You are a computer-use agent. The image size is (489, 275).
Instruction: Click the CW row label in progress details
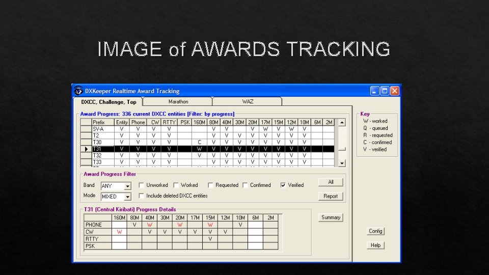coord(98,232)
